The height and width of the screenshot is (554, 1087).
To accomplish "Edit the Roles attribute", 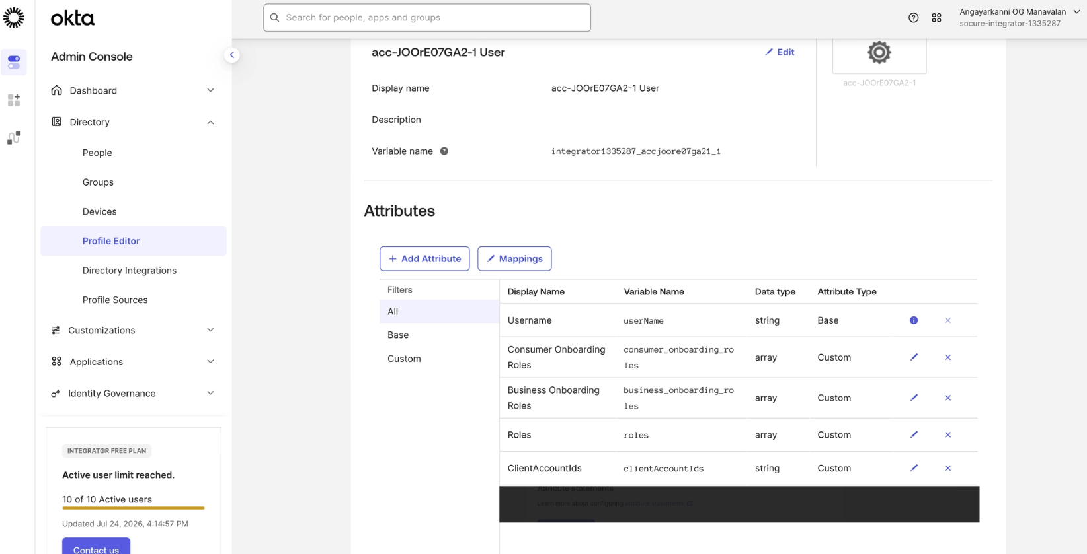I will (914, 434).
